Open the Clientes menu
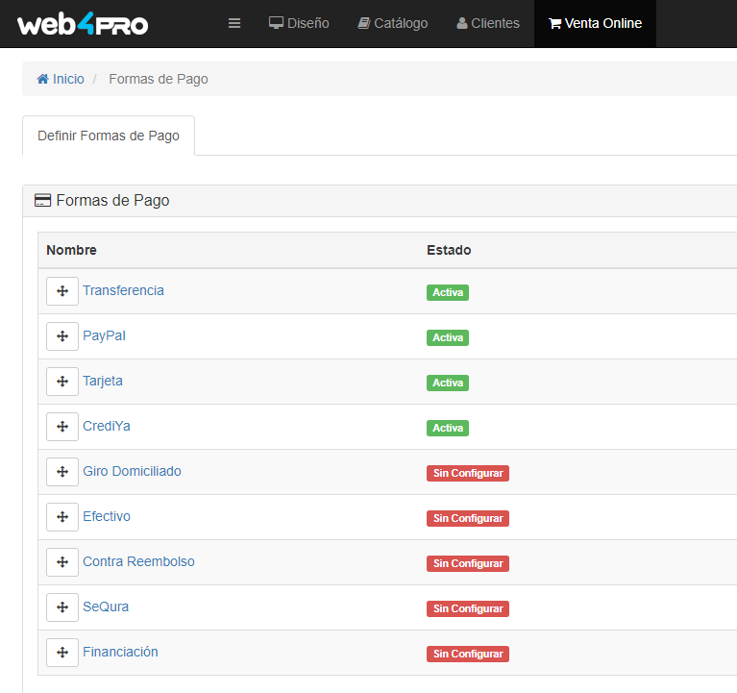The image size is (737, 693). point(488,23)
